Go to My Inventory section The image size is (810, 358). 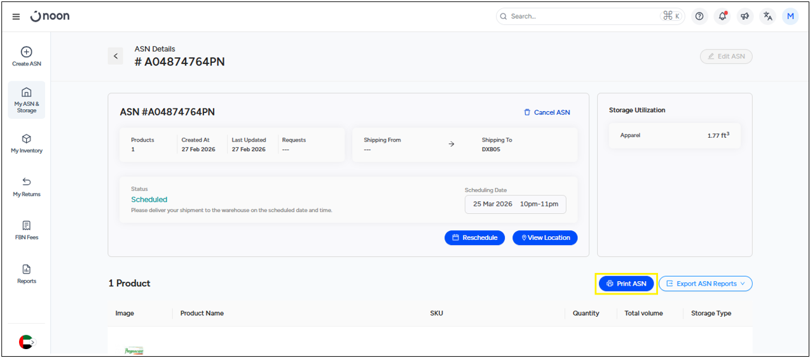(x=27, y=143)
